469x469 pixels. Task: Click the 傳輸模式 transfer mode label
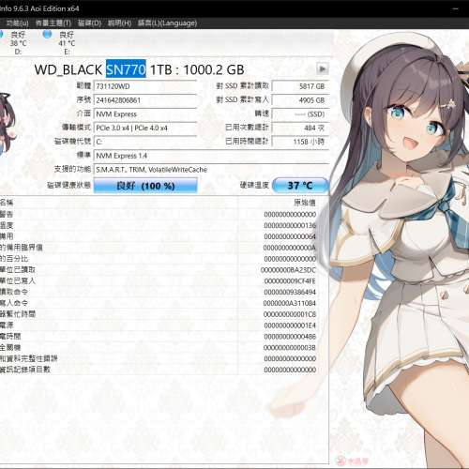click(x=76, y=128)
